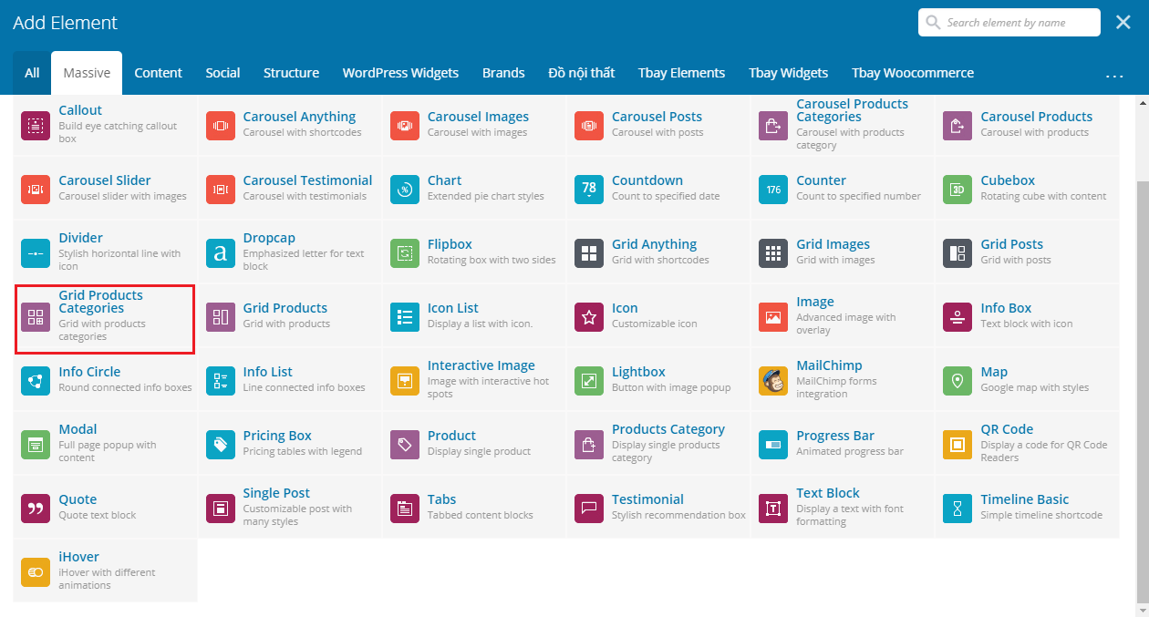Screen dimensions: 1149x617
Task: Choose the Chart pie icon
Action: [x=405, y=190]
